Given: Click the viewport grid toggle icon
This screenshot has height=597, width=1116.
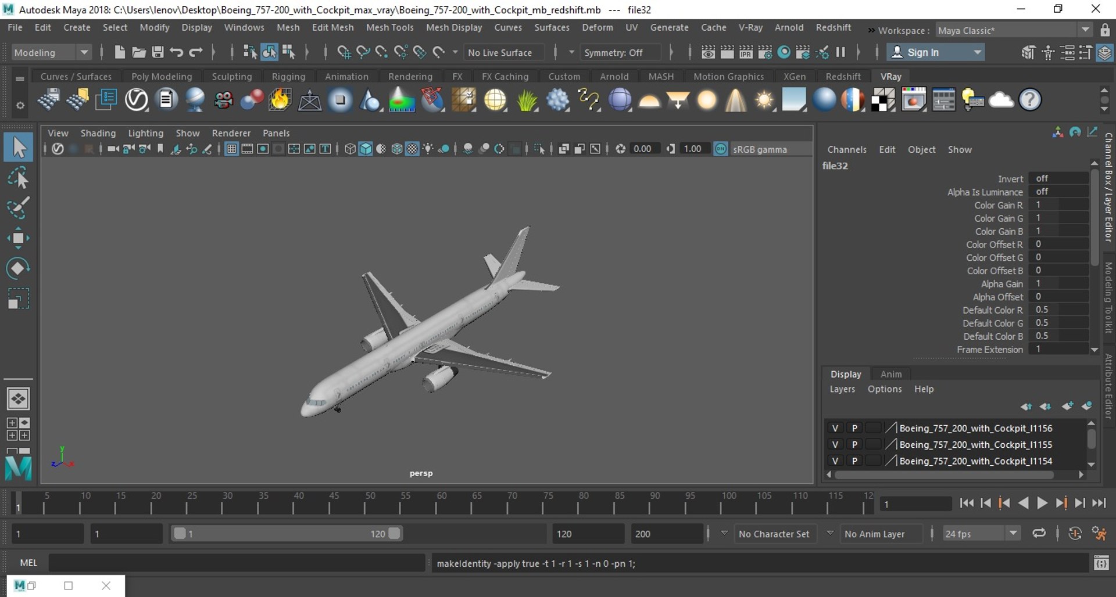Looking at the screenshot, I should [x=231, y=149].
